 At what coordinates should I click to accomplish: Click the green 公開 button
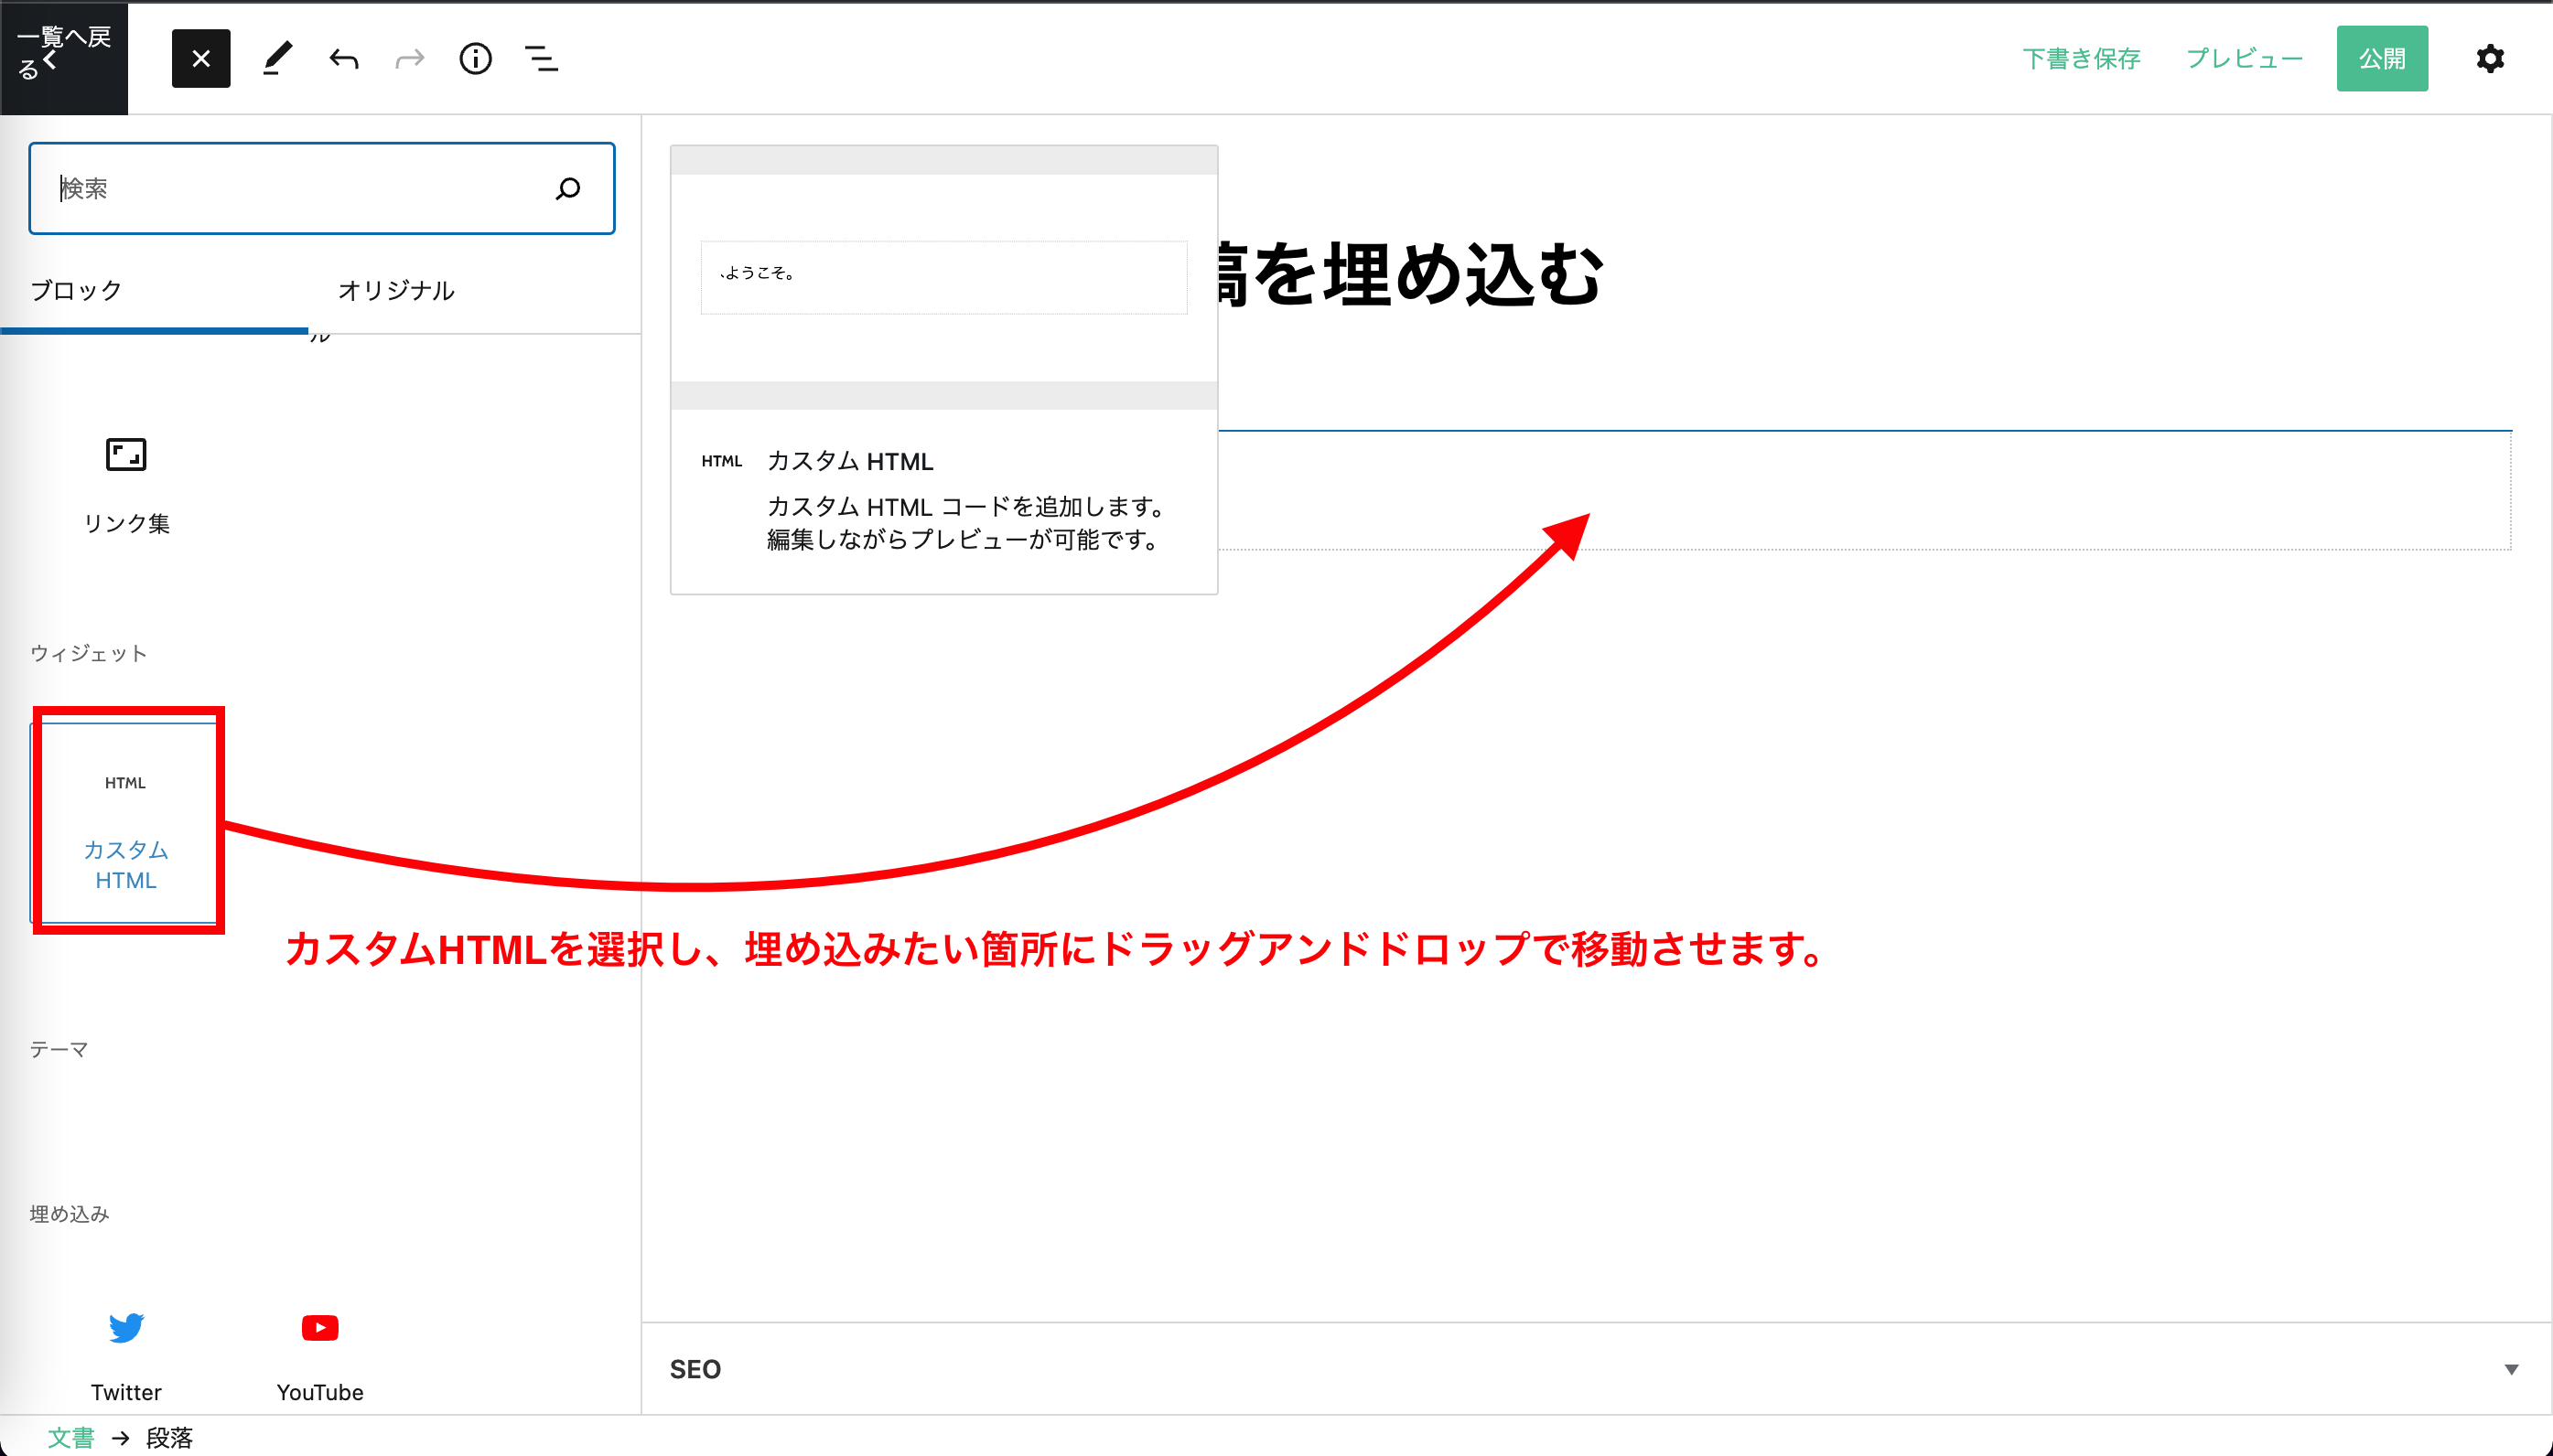[x=2381, y=59]
